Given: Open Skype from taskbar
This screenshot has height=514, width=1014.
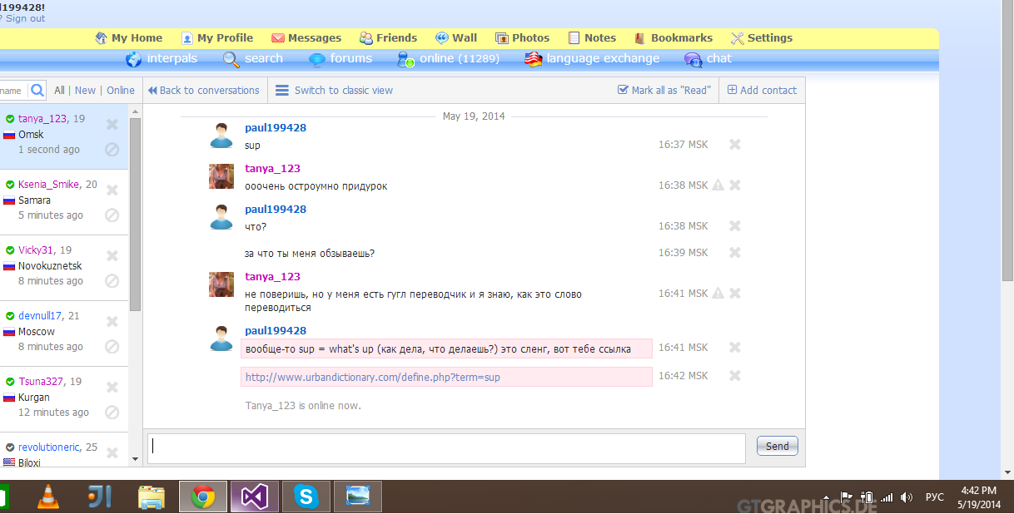Looking at the screenshot, I should (306, 497).
